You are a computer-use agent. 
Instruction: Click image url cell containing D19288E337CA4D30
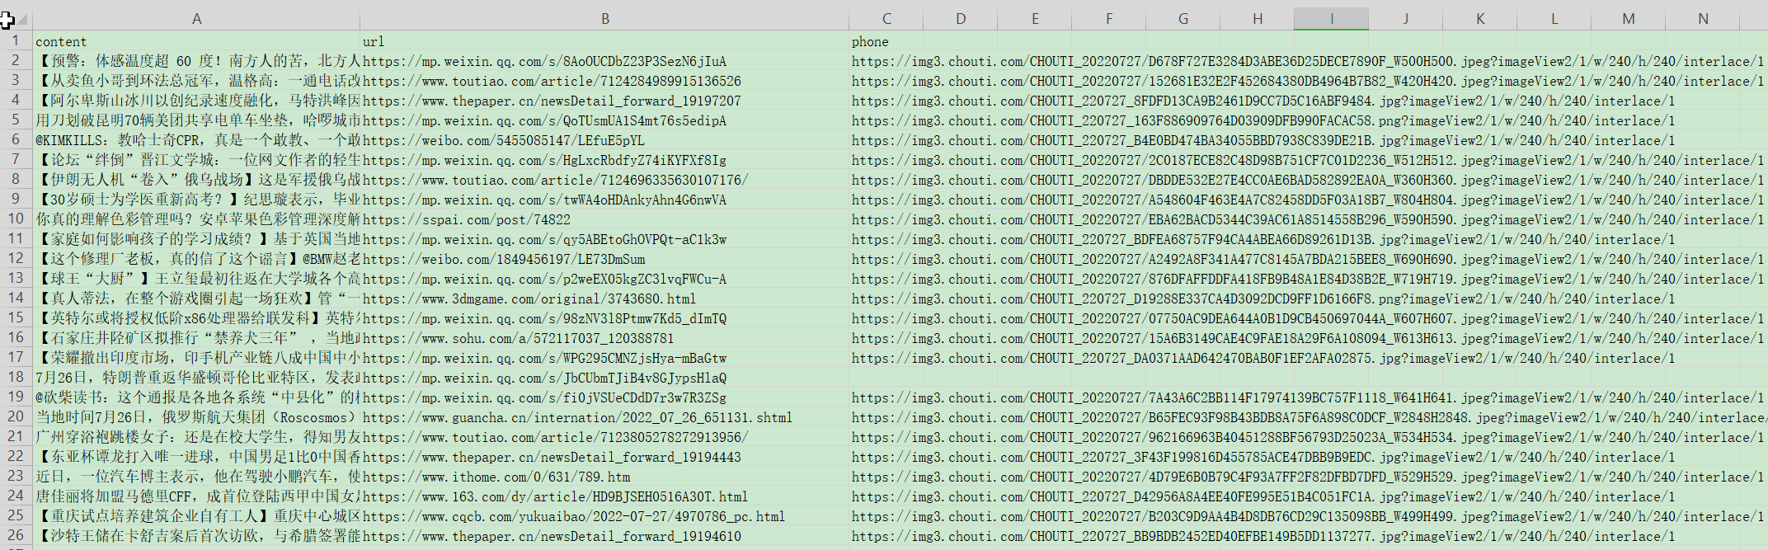[886, 299]
